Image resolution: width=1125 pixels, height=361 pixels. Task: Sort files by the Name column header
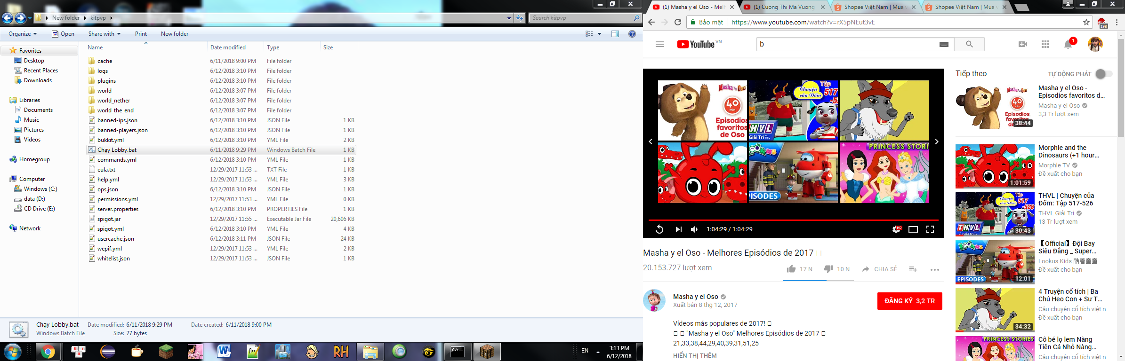tap(146, 47)
